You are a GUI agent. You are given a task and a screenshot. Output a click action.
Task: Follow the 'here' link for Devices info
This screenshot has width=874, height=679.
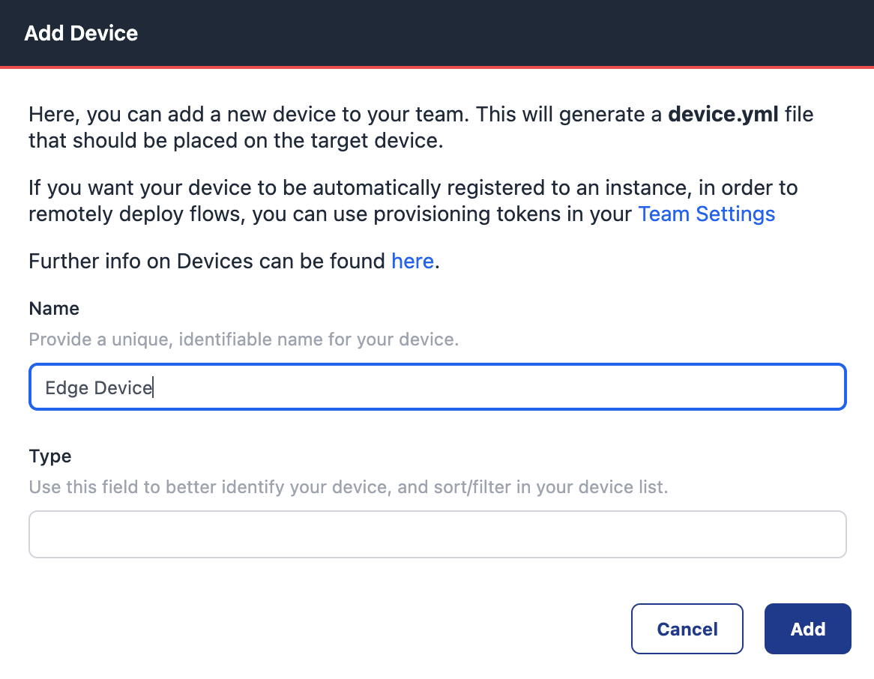412,261
